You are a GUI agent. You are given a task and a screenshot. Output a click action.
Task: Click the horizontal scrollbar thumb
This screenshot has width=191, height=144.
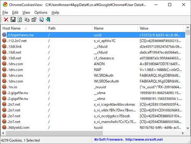(x=54, y=133)
